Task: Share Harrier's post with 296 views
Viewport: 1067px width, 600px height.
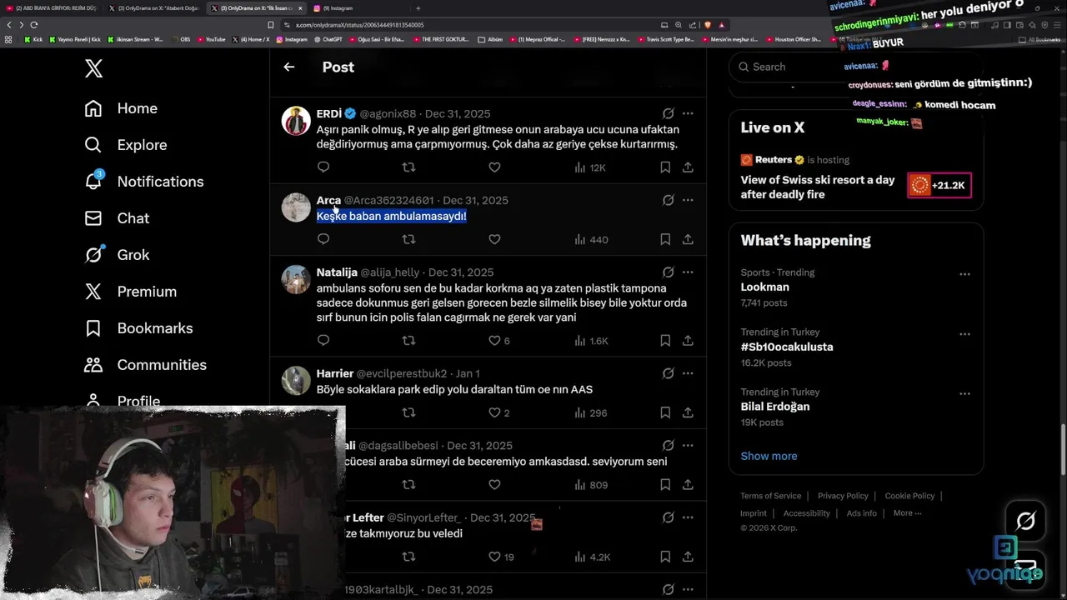Action: point(688,412)
